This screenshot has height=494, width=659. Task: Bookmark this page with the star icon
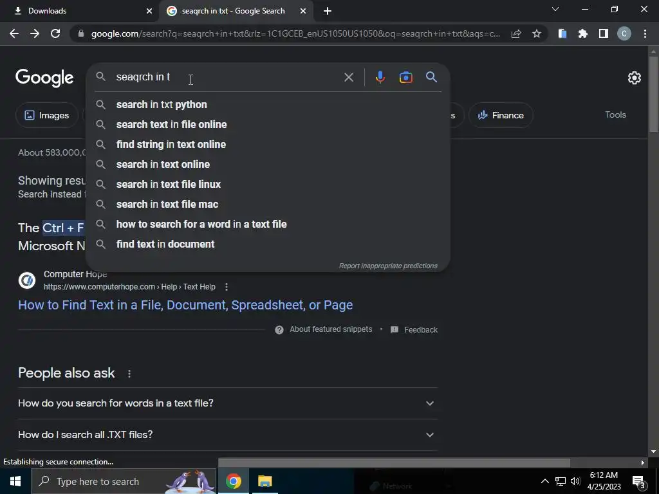(537, 33)
